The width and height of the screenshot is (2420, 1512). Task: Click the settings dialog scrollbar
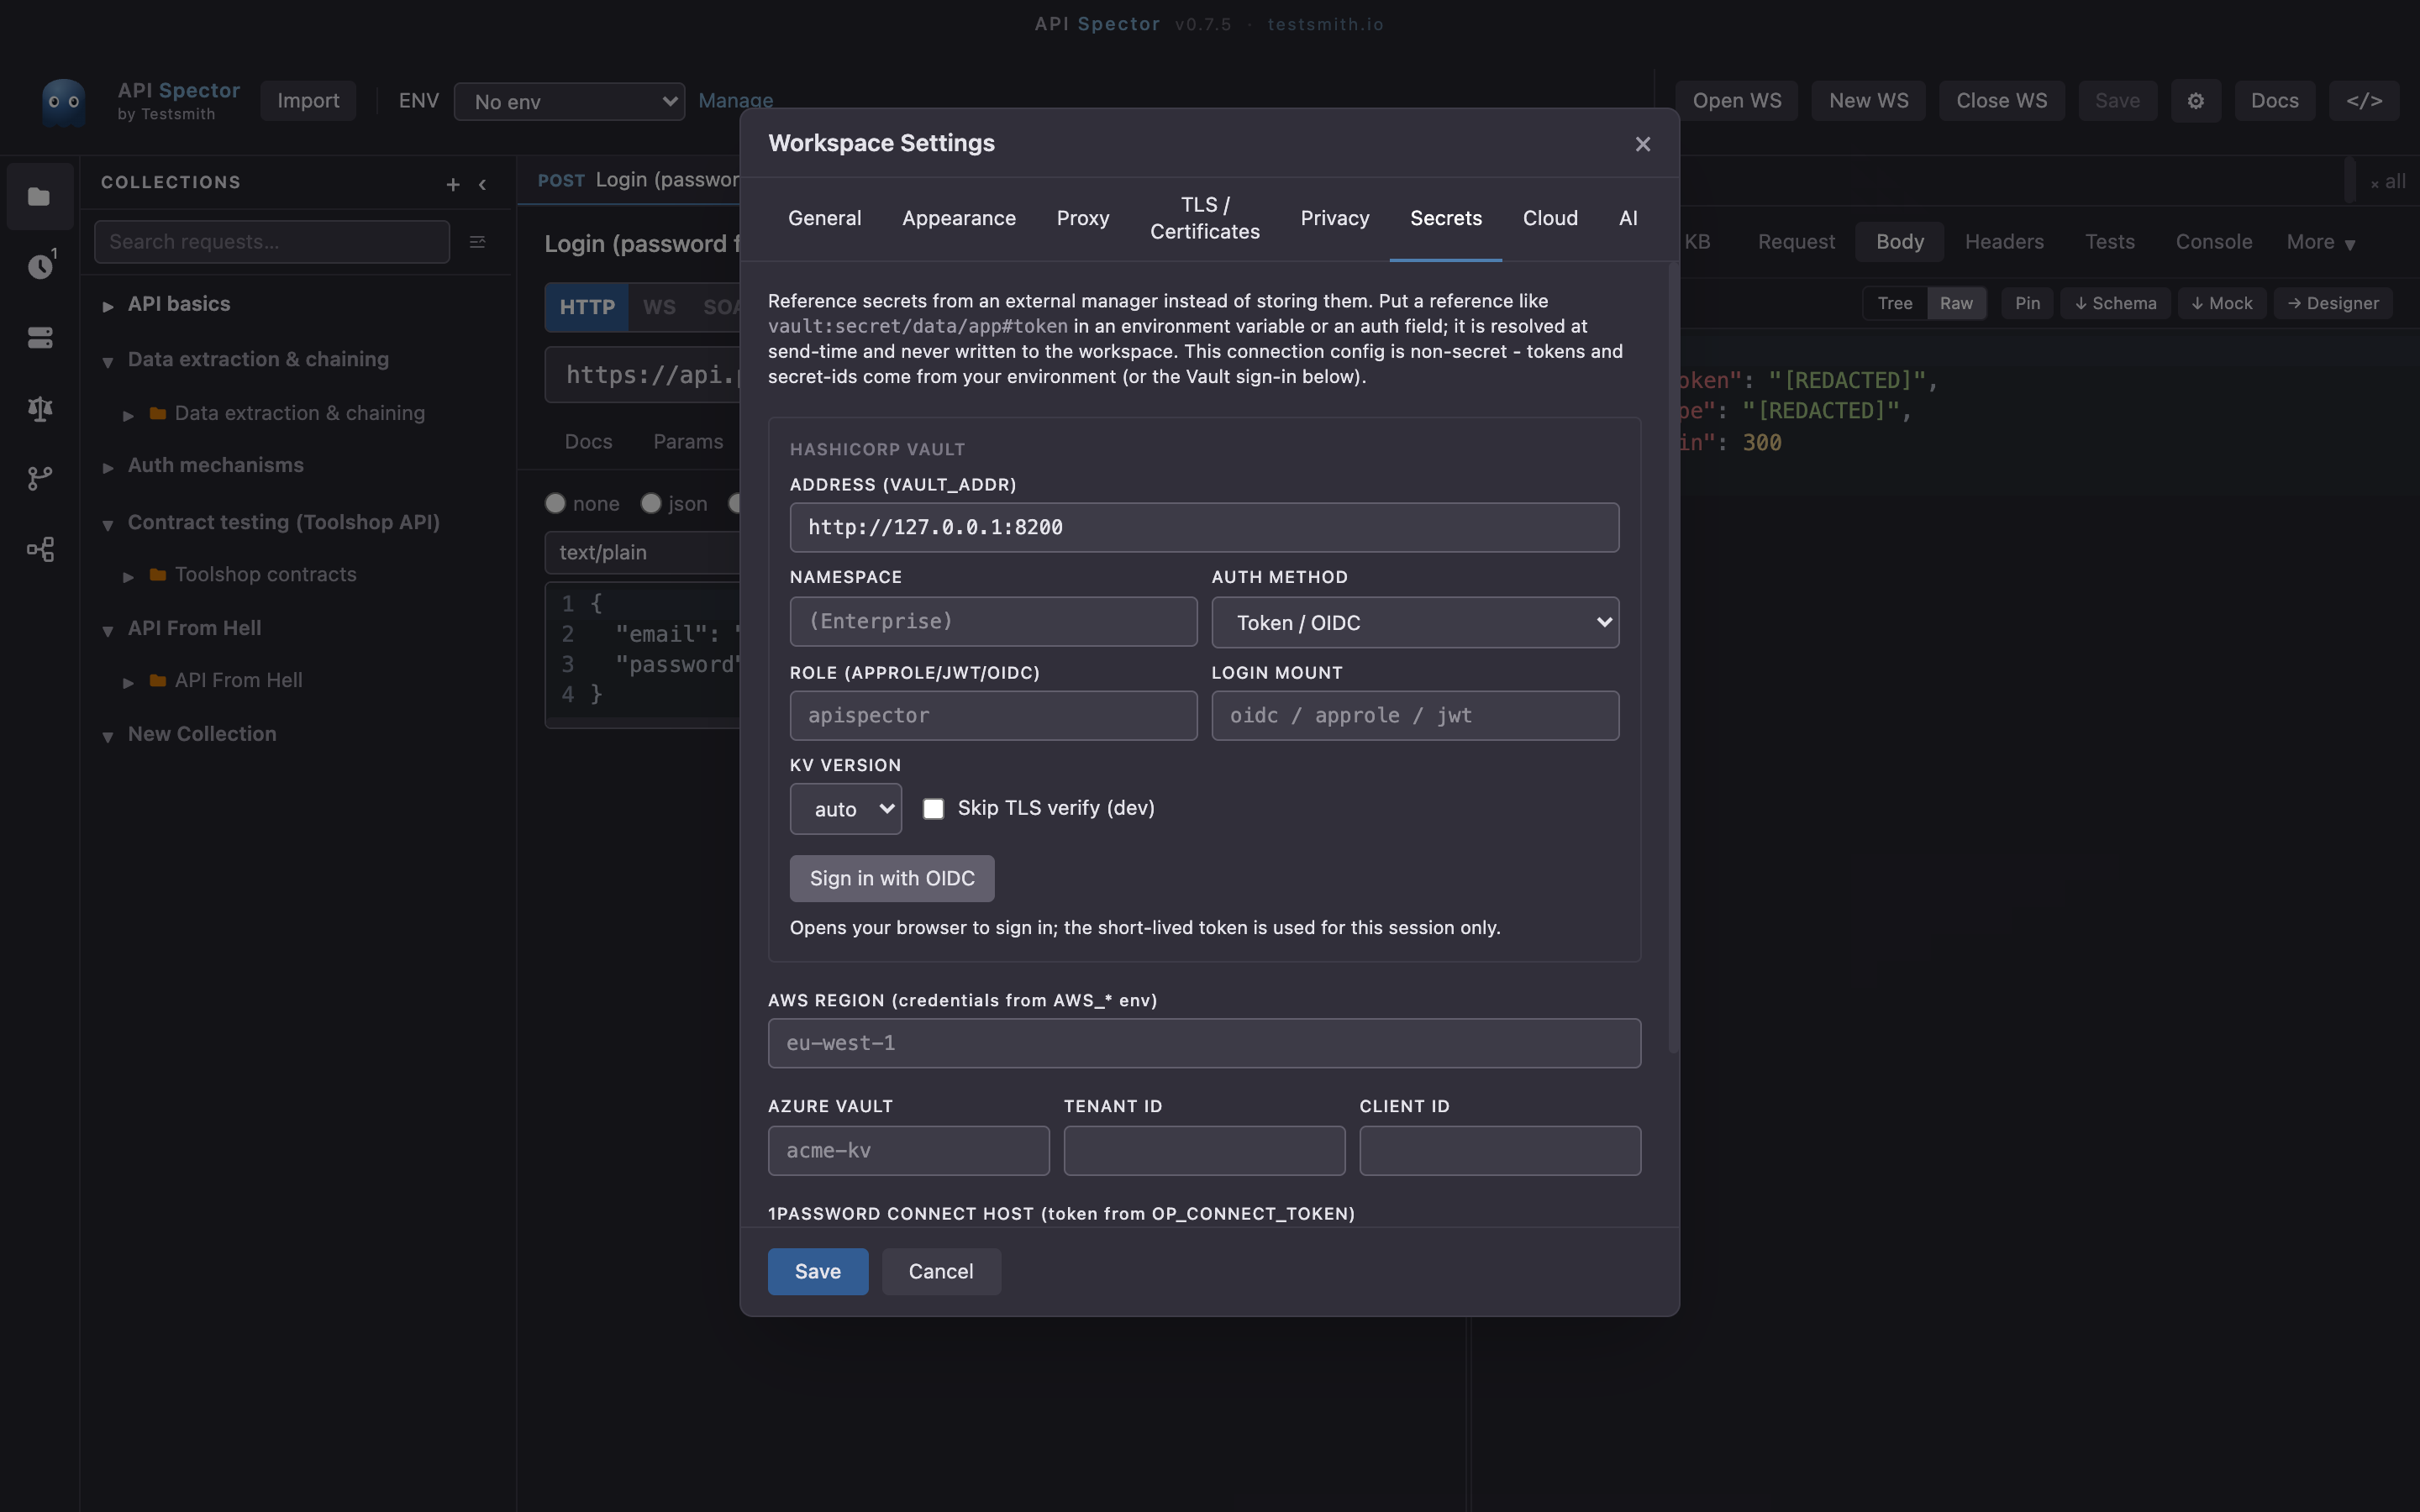1673,657
